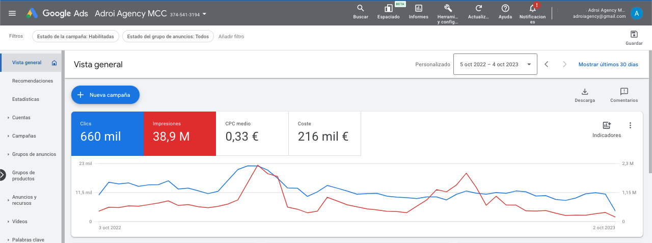Open the hamburger main menu

[12, 14]
